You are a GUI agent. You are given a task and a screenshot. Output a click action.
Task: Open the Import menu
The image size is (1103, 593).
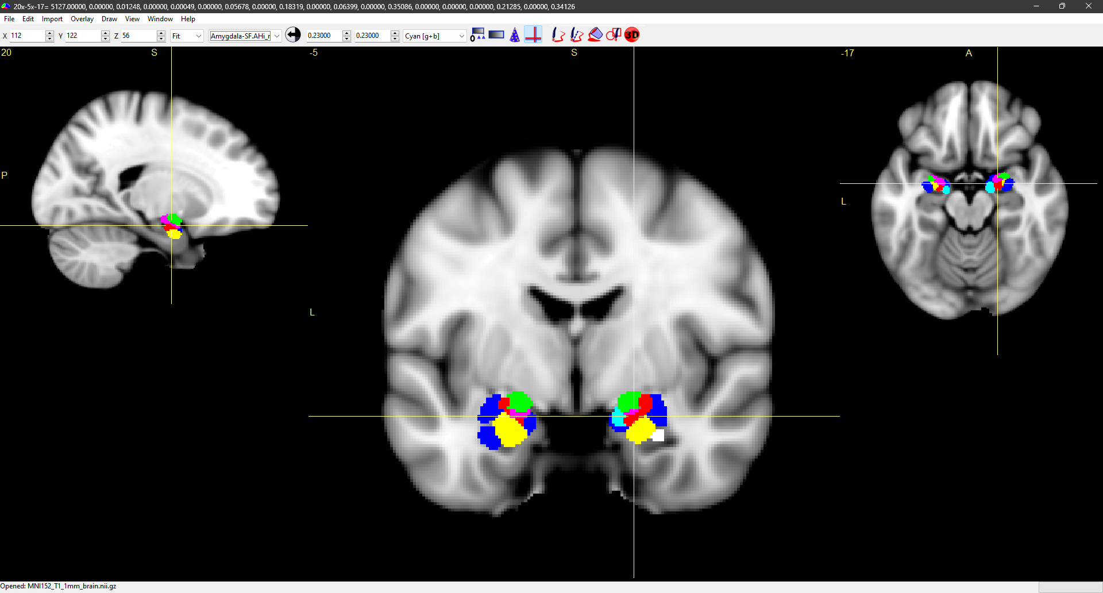point(52,19)
